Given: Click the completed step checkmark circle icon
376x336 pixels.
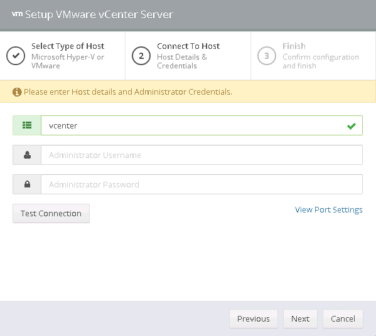Looking at the screenshot, I should coord(16,56).
